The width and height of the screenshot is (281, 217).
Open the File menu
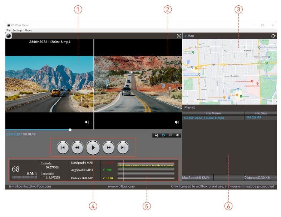[8, 30]
